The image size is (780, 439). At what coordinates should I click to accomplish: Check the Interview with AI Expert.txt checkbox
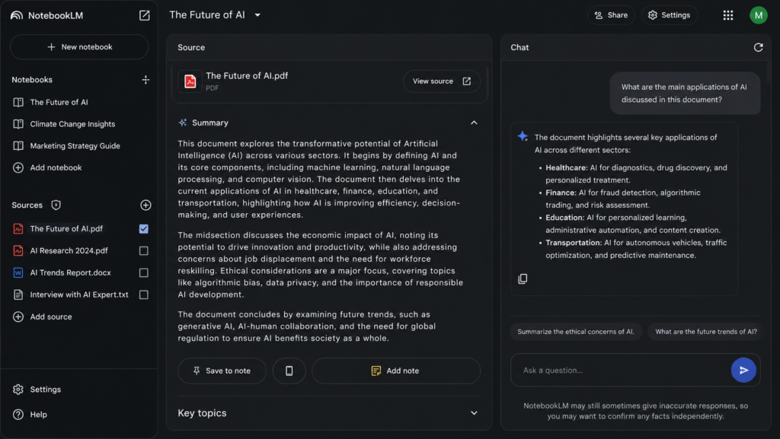point(144,294)
